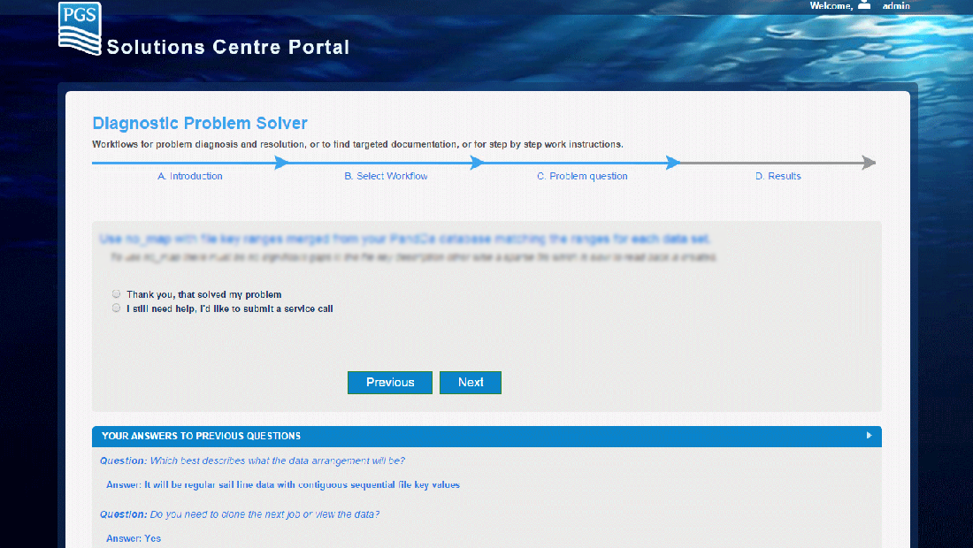The width and height of the screenshot is (973, 548).
Task: Click the arrowhead ending the Problem question step
Action: point(672,163)
